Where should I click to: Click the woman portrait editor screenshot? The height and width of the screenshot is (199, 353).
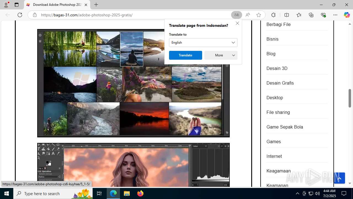tap(133, 165)
